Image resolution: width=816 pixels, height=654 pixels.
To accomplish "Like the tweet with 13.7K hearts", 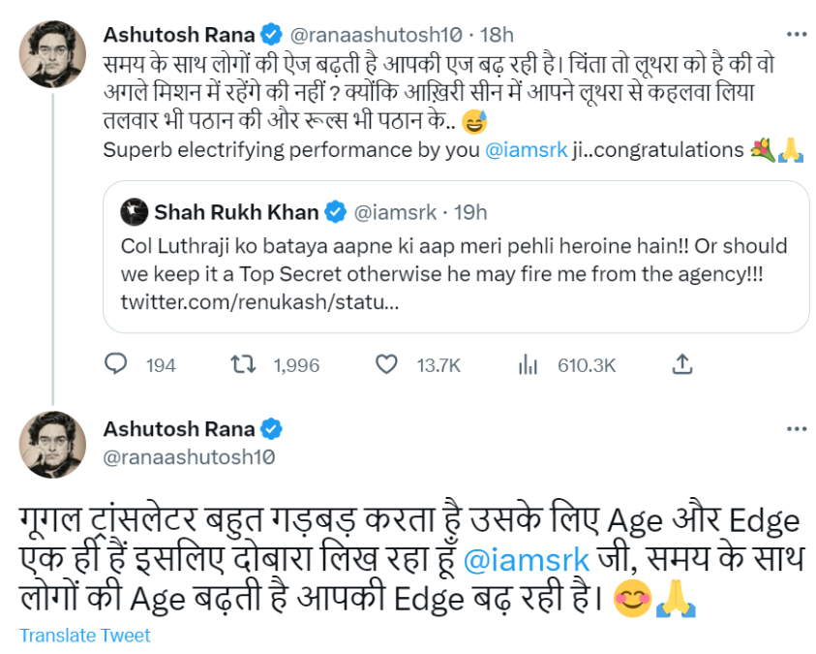I will pos(386,364).
